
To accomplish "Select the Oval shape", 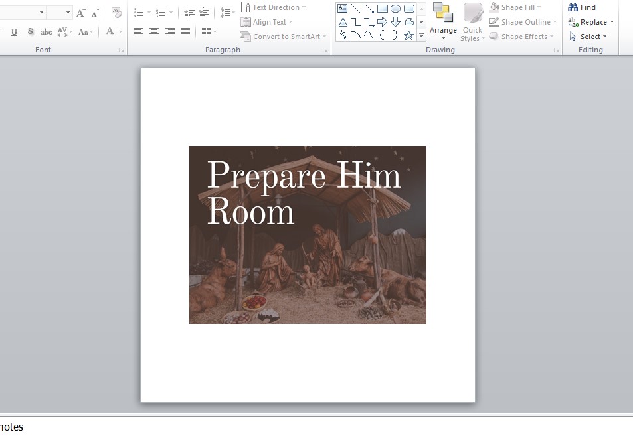I will (396, 8).
